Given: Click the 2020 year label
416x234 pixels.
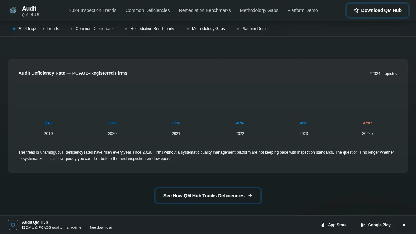Looking at the screenshot, I should pyautogui.click(x=112, y=134).
